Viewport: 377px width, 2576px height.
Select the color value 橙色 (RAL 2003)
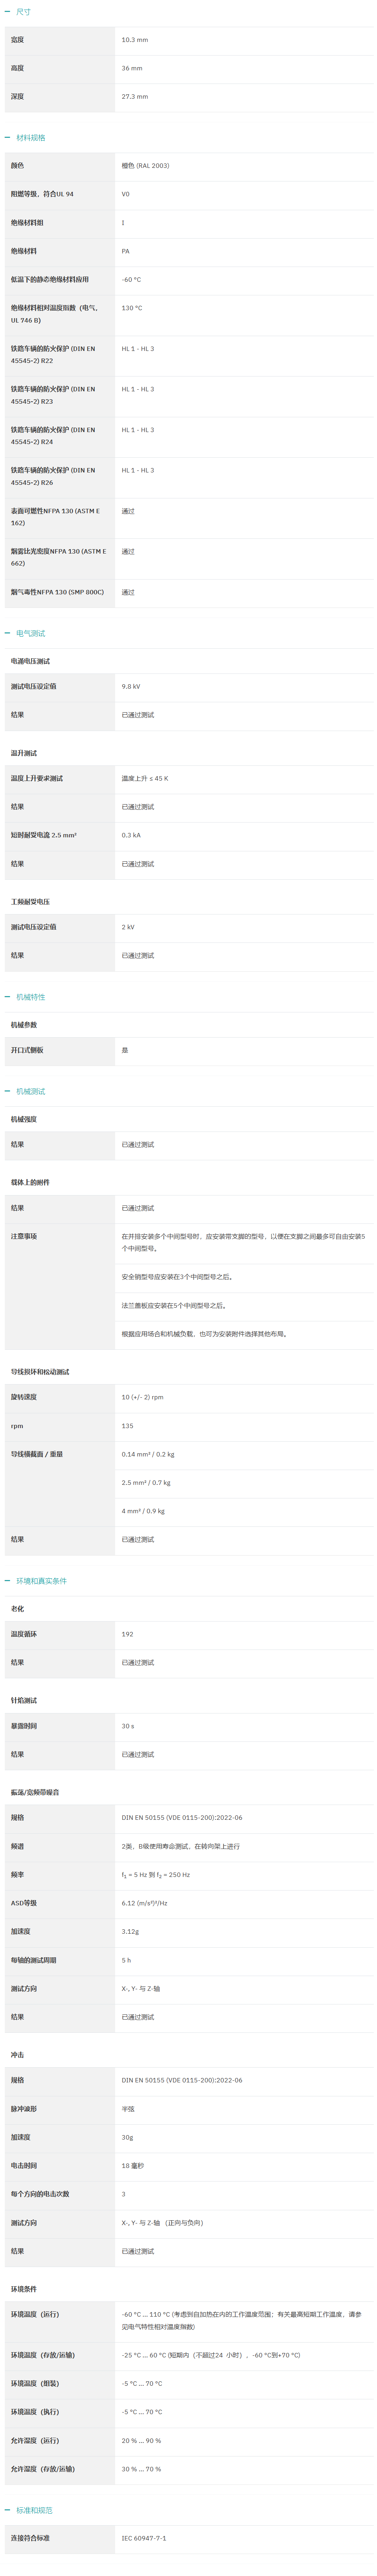(x=146, y=166)
